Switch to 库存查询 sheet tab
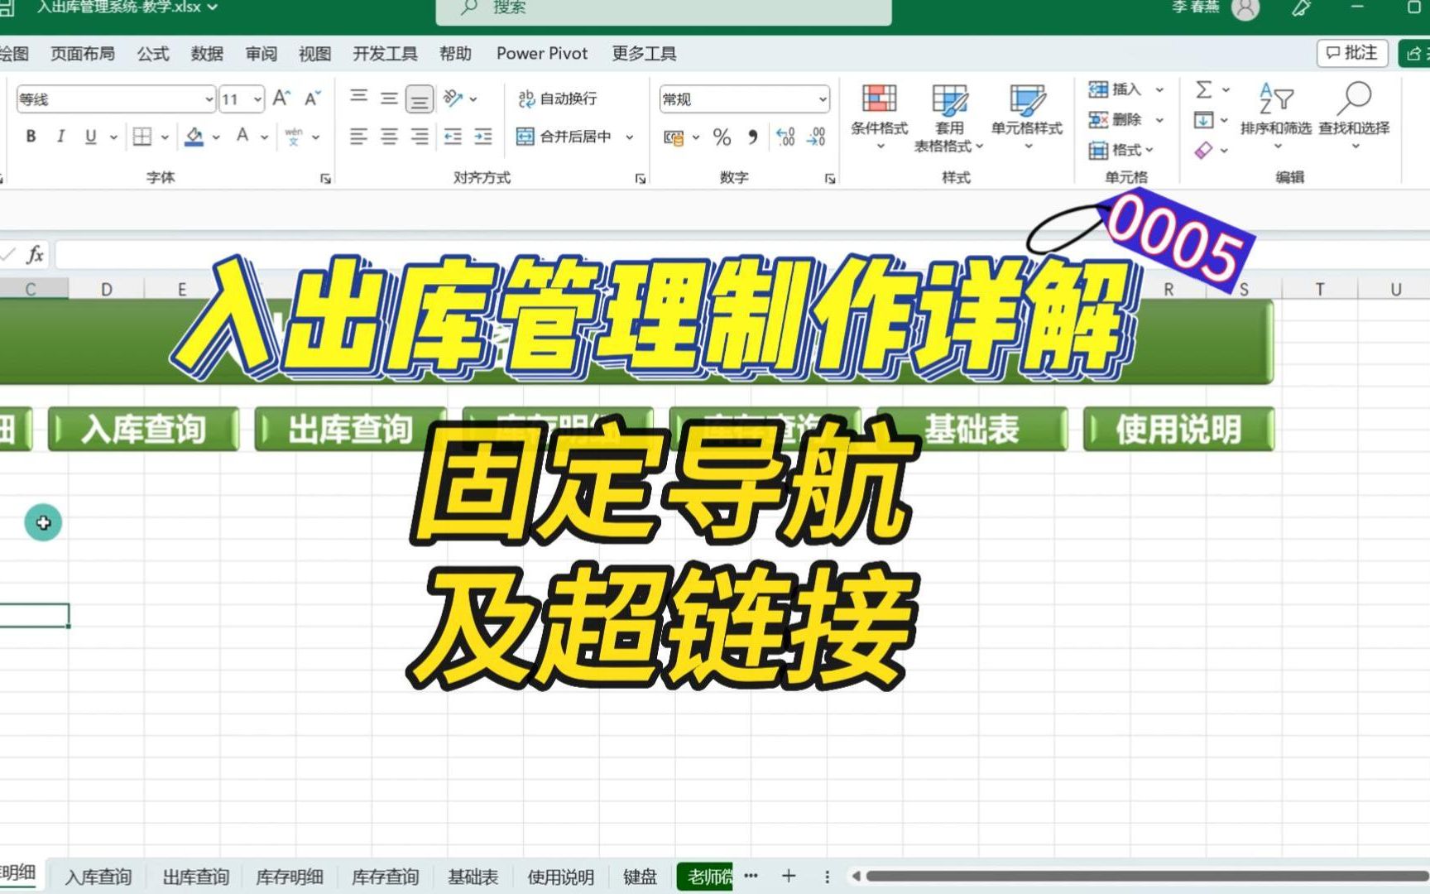This screenshot has width=1430, height=894. pyautogui.click(x=385, y=877)
